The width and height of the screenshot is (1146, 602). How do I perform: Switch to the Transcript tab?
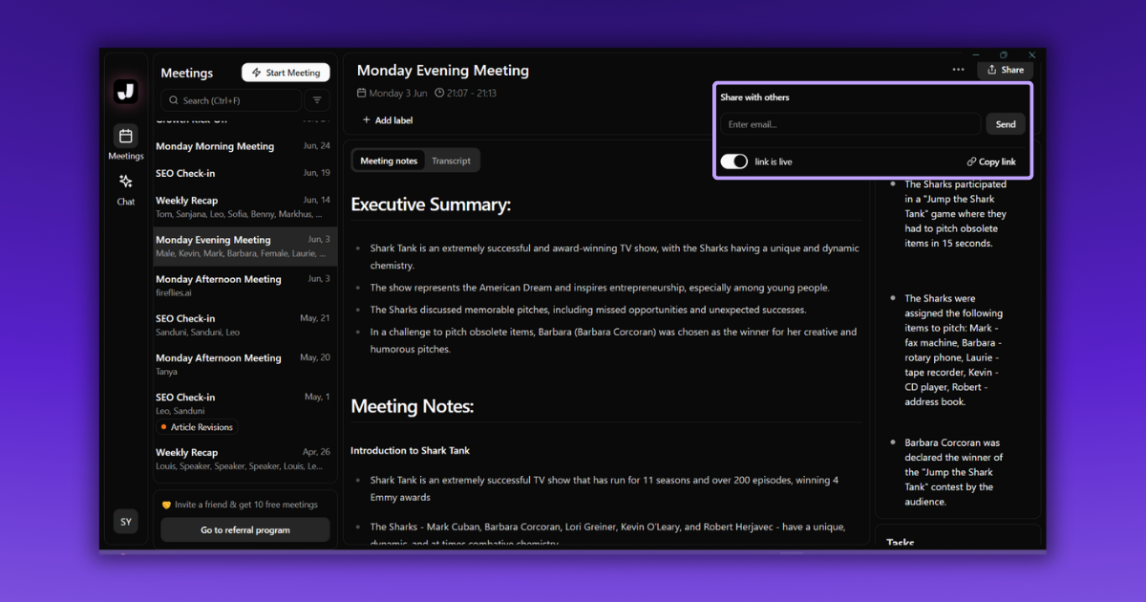coord(451,161)
